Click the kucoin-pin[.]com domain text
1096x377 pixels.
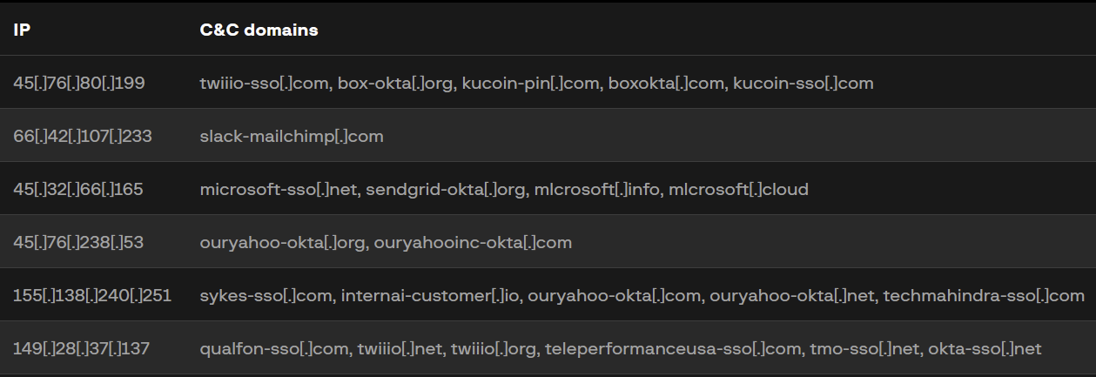tap(530, 84)
